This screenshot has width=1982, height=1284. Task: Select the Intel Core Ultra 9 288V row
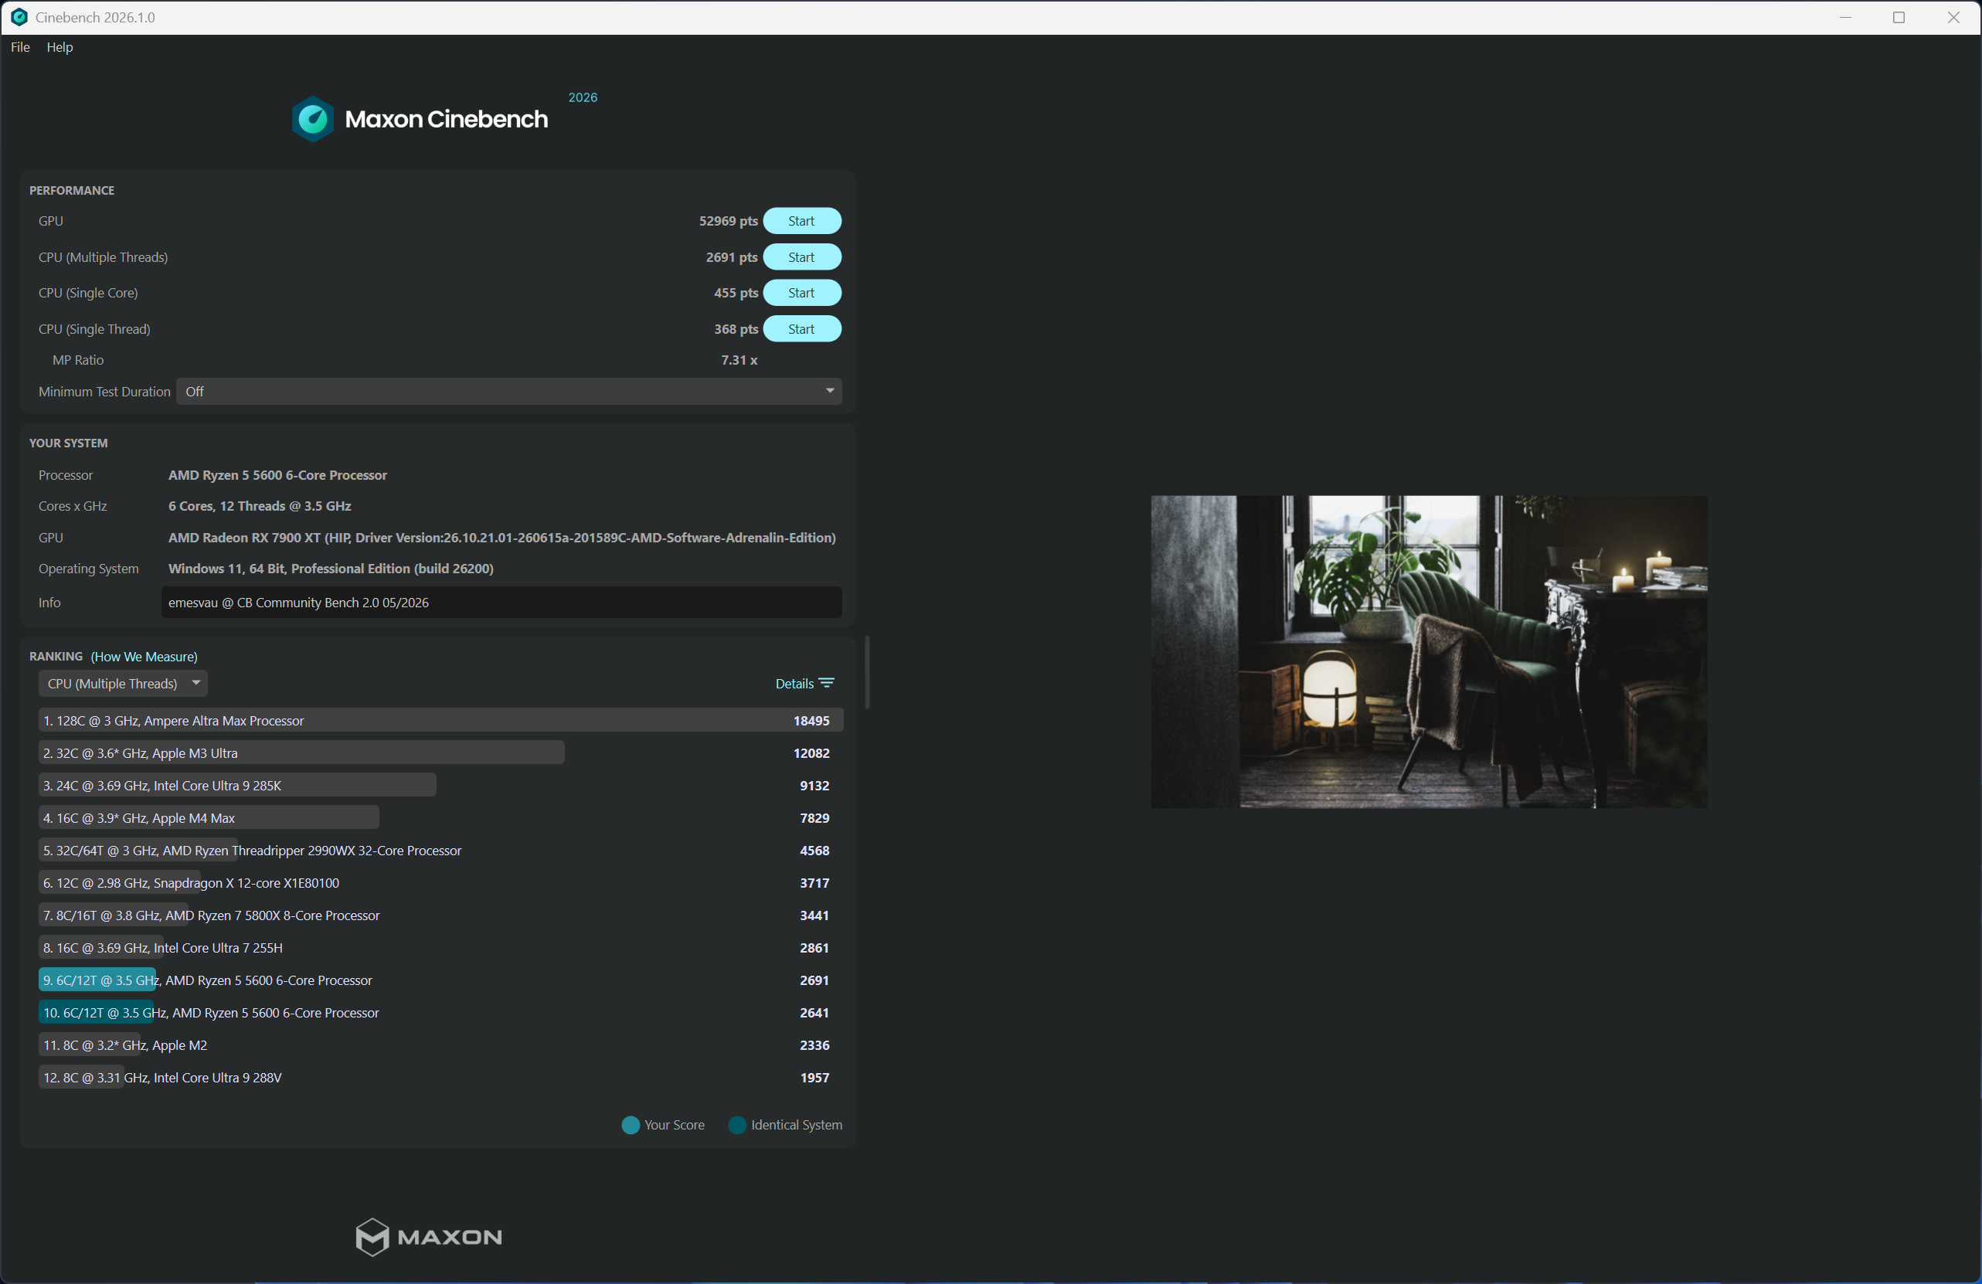pos(440,1078)
